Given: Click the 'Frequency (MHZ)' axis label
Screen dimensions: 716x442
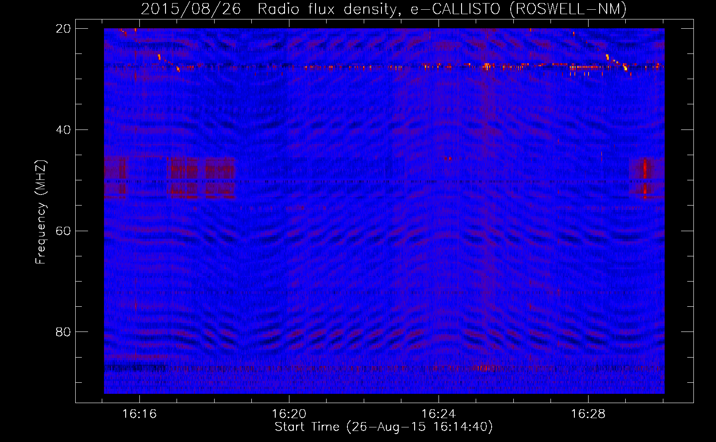Looking at the screenshot, I should pos(41,212).
